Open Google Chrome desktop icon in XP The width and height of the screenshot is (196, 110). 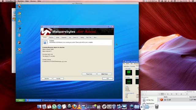[19, 15]
